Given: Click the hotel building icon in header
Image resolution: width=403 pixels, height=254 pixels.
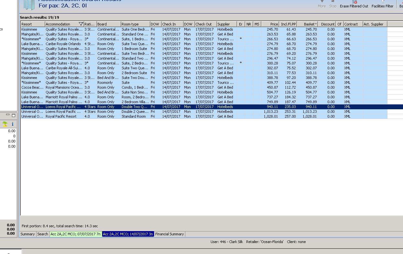Looking at the screenshot, I should click(x=28, y=4).
